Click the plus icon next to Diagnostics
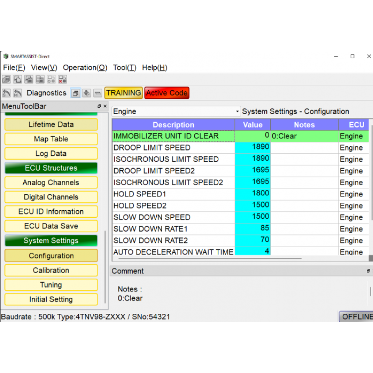 coord(87,93)
